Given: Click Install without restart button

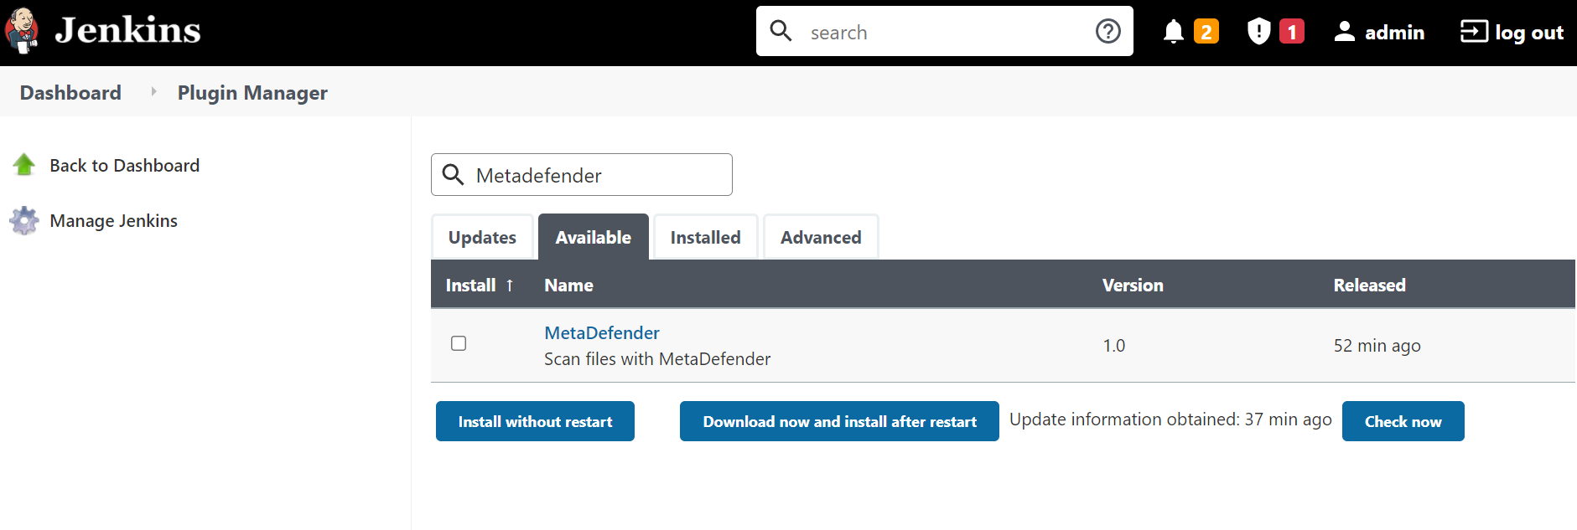Looking at the screenshot, I should 535,421.
